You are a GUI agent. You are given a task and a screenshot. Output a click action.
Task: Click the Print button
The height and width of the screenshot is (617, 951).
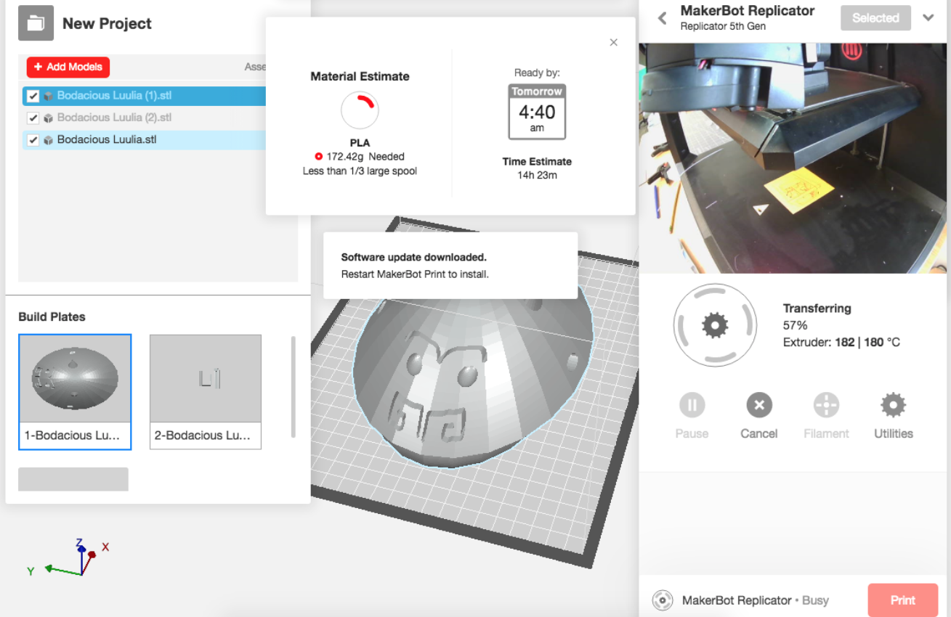tap(903, 600)
